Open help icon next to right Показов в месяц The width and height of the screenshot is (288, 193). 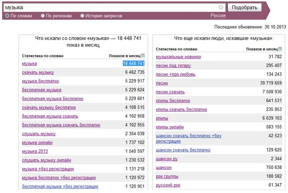(280, 49)
